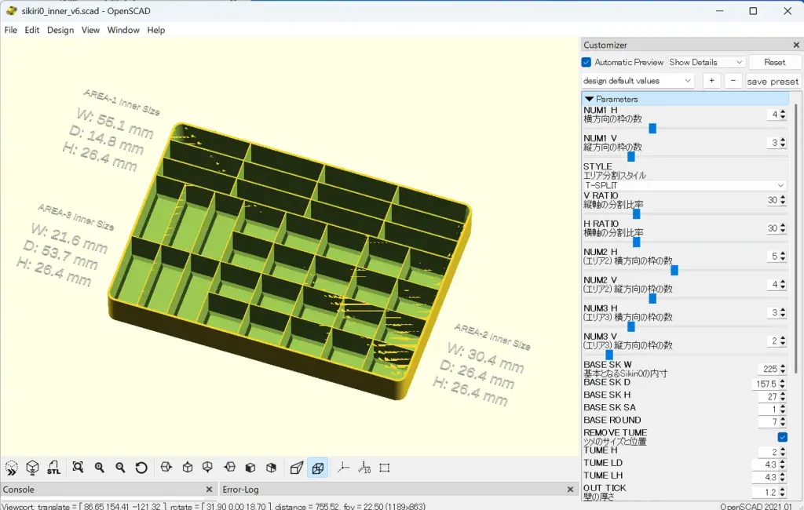
Task: Open the Show Details dropdown
Action: coord(705,62)
